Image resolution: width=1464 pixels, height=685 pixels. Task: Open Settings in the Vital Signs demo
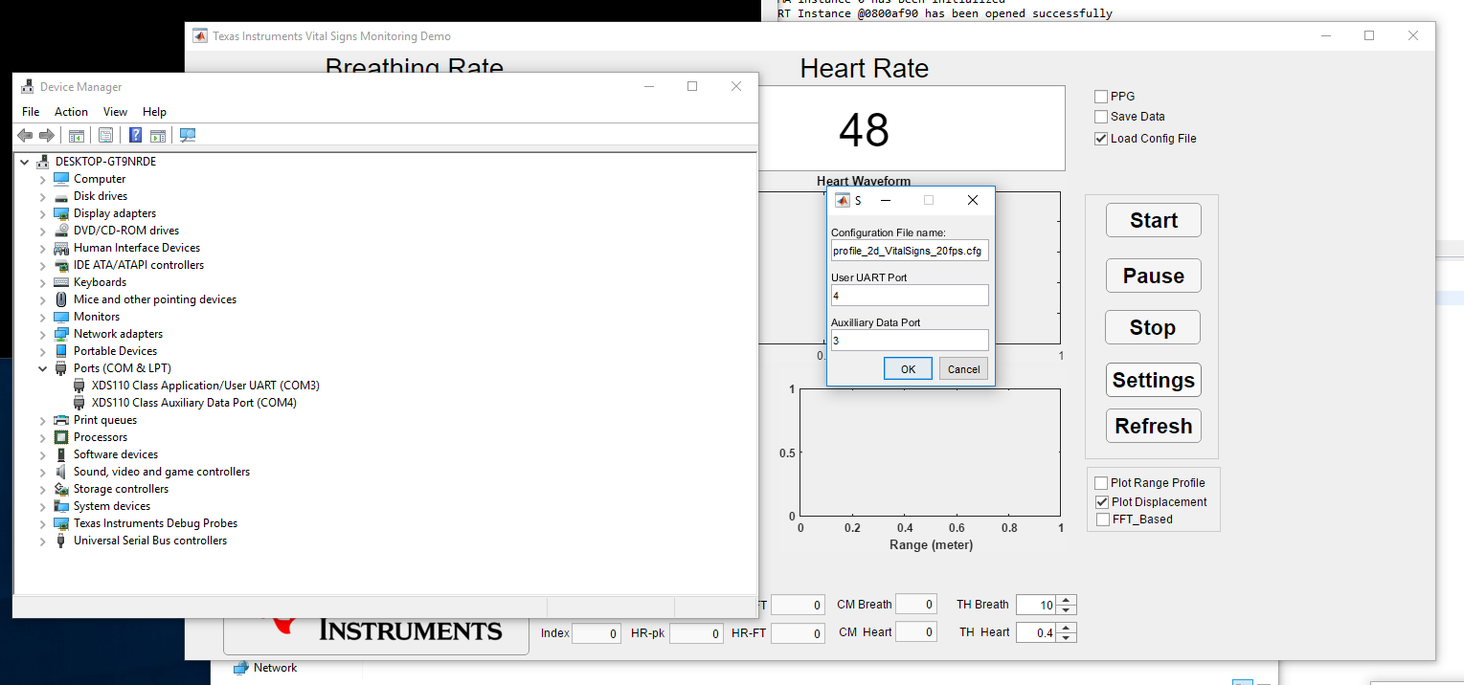click(1153, 380)
